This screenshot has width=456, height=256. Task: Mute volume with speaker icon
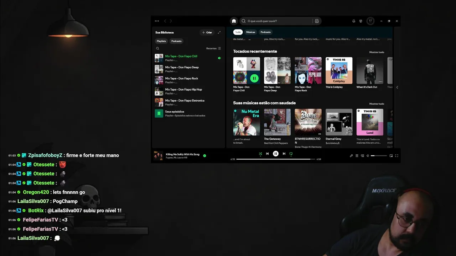(368, 156)
